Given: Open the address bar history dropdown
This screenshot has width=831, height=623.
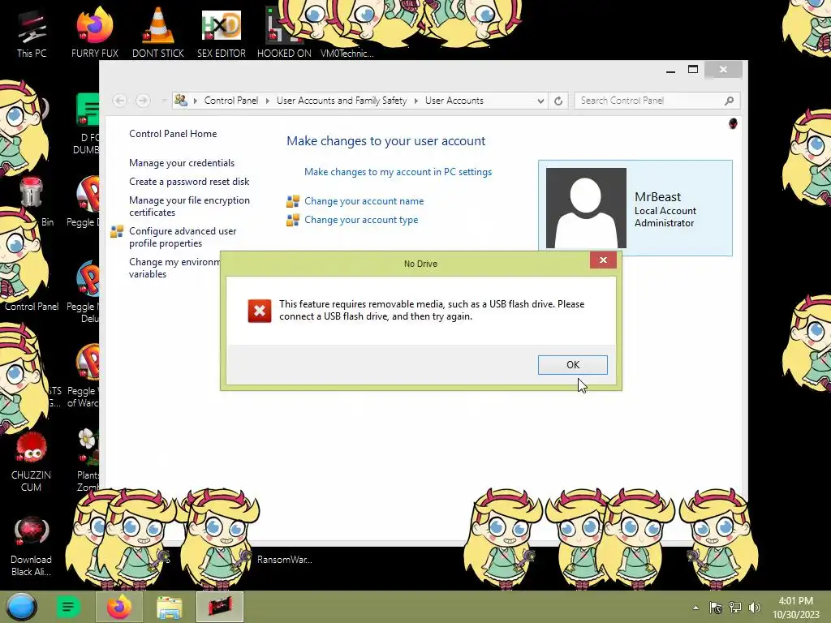Looking at the screenshot, I should 540,101.
